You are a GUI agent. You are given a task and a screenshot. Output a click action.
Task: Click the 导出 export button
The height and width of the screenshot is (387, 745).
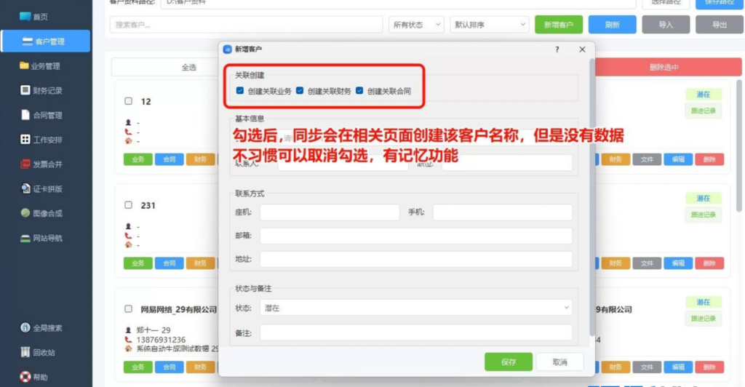[x=720, y=25]
